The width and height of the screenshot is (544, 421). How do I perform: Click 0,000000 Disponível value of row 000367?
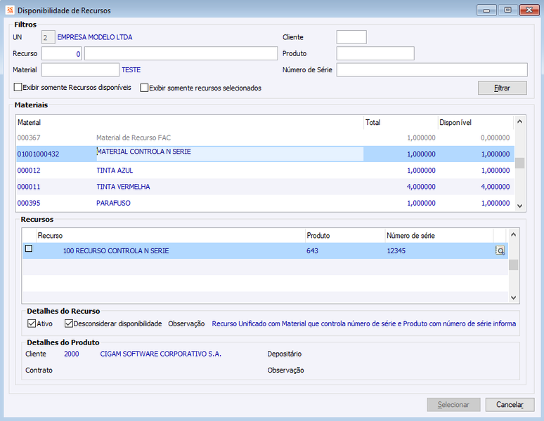(495, 138)
